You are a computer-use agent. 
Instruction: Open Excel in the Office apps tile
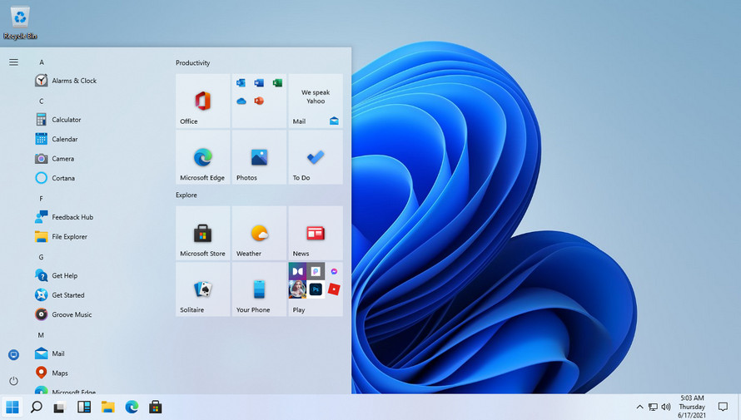click(277, 83)
